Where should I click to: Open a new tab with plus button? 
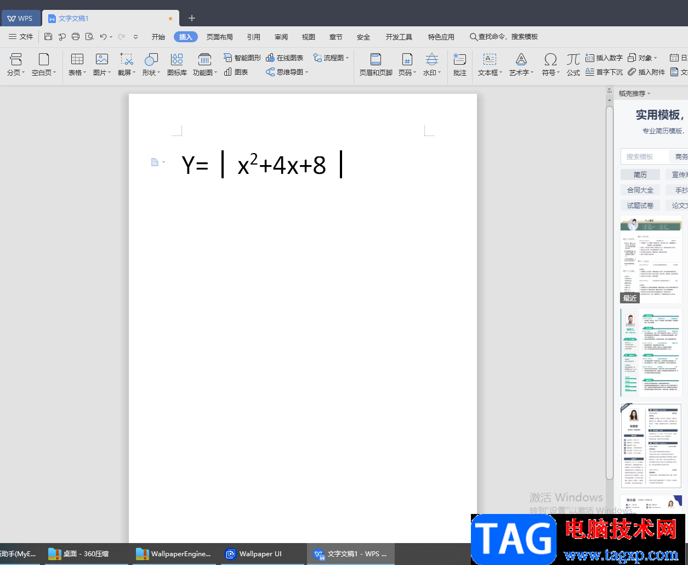(x=192, y=18)
